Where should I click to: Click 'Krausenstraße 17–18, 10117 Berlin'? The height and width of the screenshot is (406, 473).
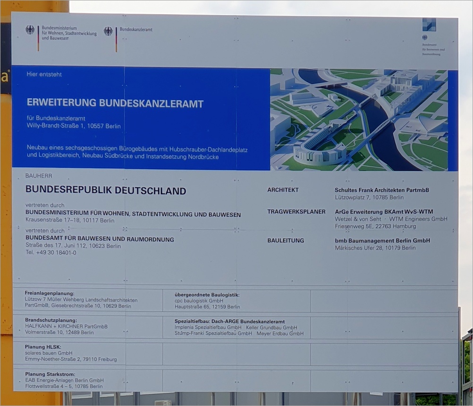click(70, 220)
